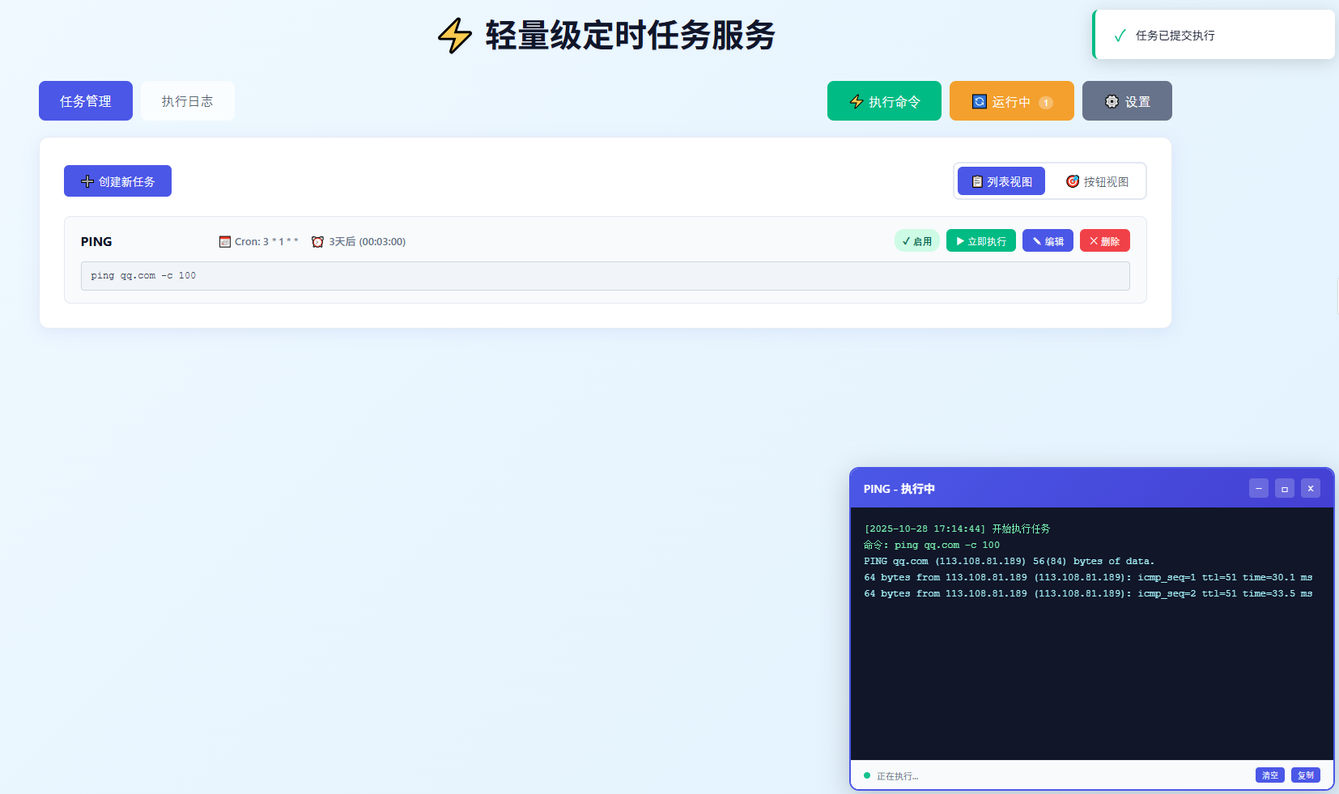This screenshot has height=794, width=1339.
Task: Run the PING task with 立即执行
Action: click(980, 241)
